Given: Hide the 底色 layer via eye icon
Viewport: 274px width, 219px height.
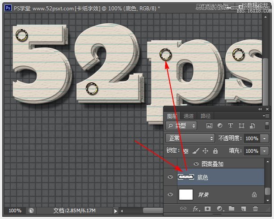Looking at the screenshot, I should coord(170,177).
